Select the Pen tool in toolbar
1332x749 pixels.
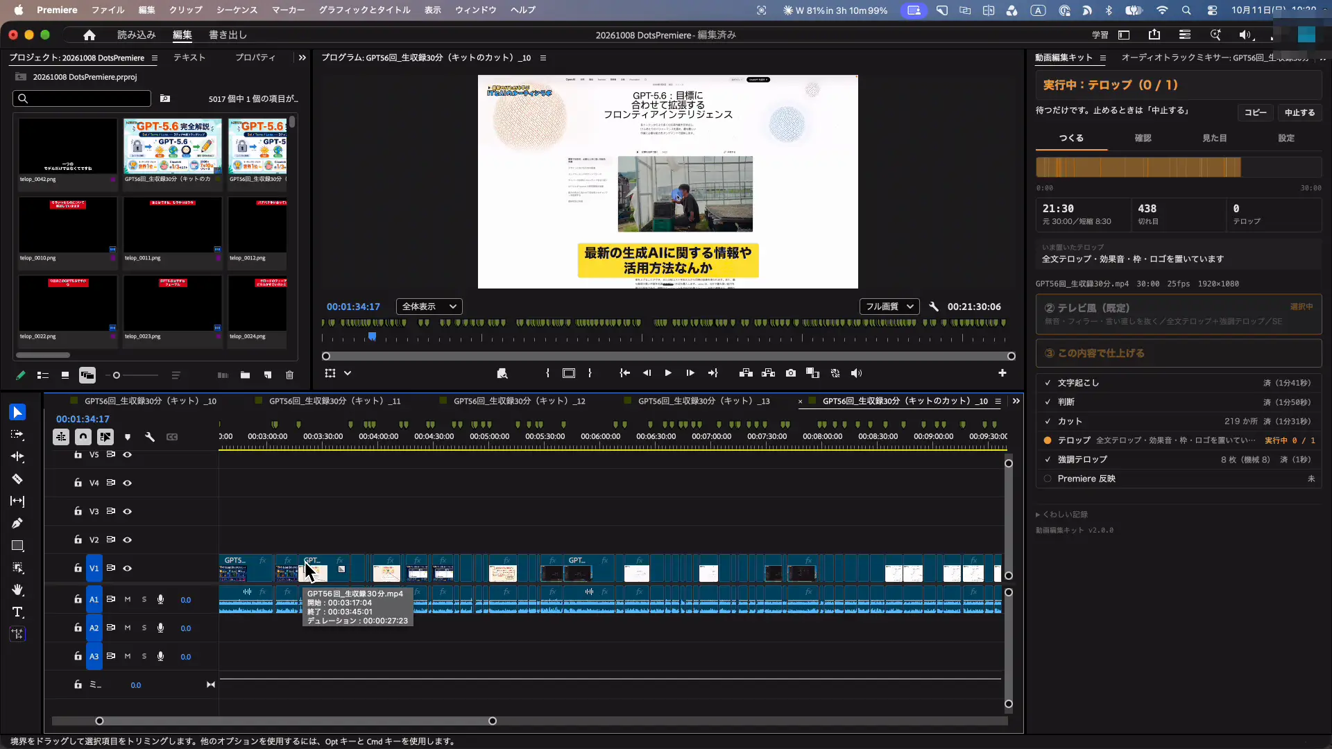[17, 524]
